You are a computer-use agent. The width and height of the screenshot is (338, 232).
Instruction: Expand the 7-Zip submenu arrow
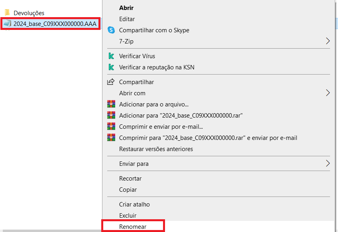click(x=328, y=41)
